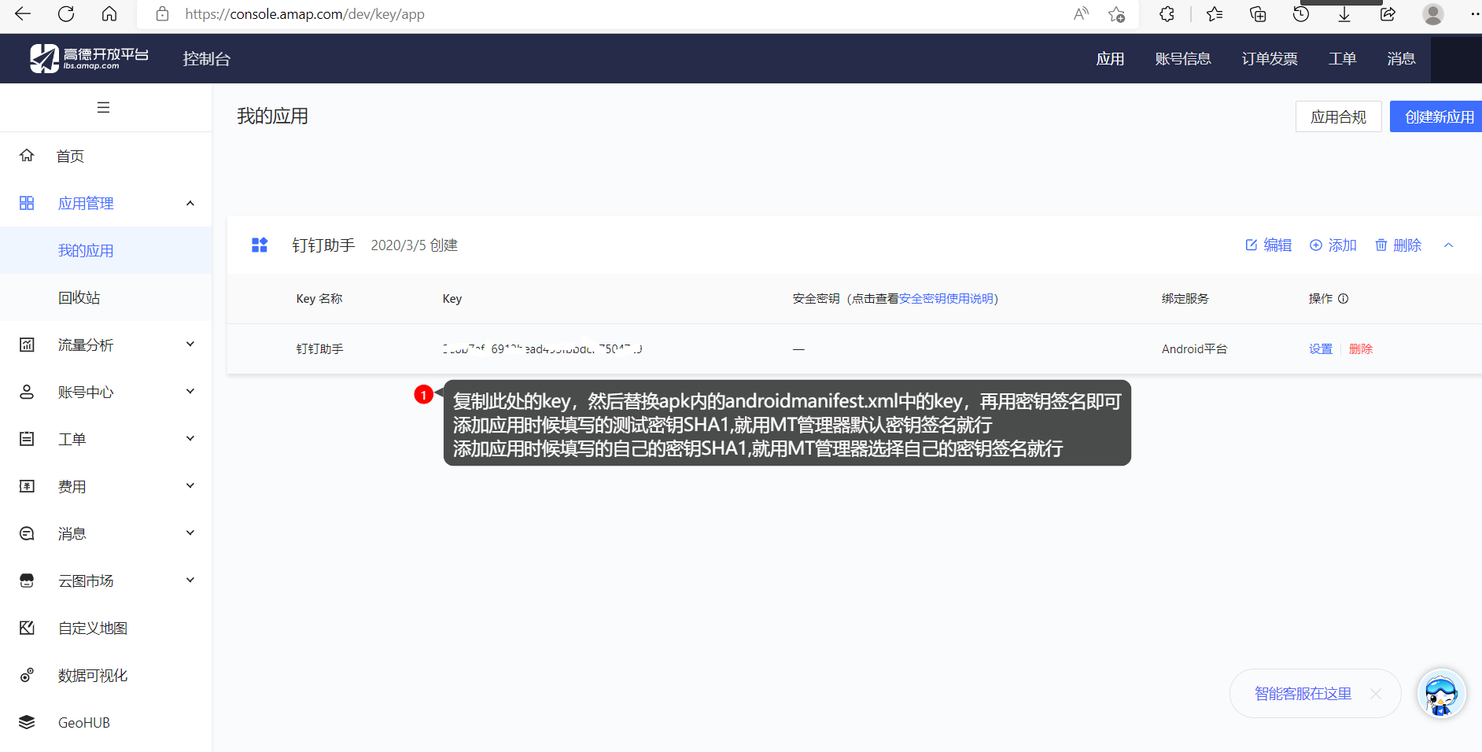Viewport: 1482px width, 752px height.
Task: Open 账号信息 in the top navigation
Action: (1183, 59)
